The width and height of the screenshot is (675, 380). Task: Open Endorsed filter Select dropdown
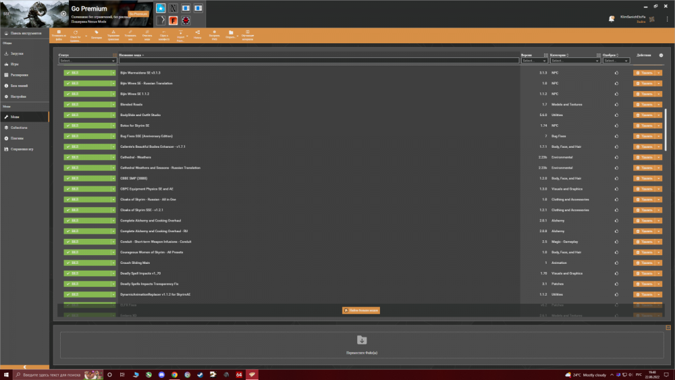pyautogui.click(x=616, y=61)
